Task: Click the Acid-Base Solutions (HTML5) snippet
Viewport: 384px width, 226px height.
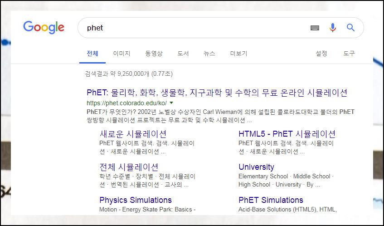Action: point(288,210)
